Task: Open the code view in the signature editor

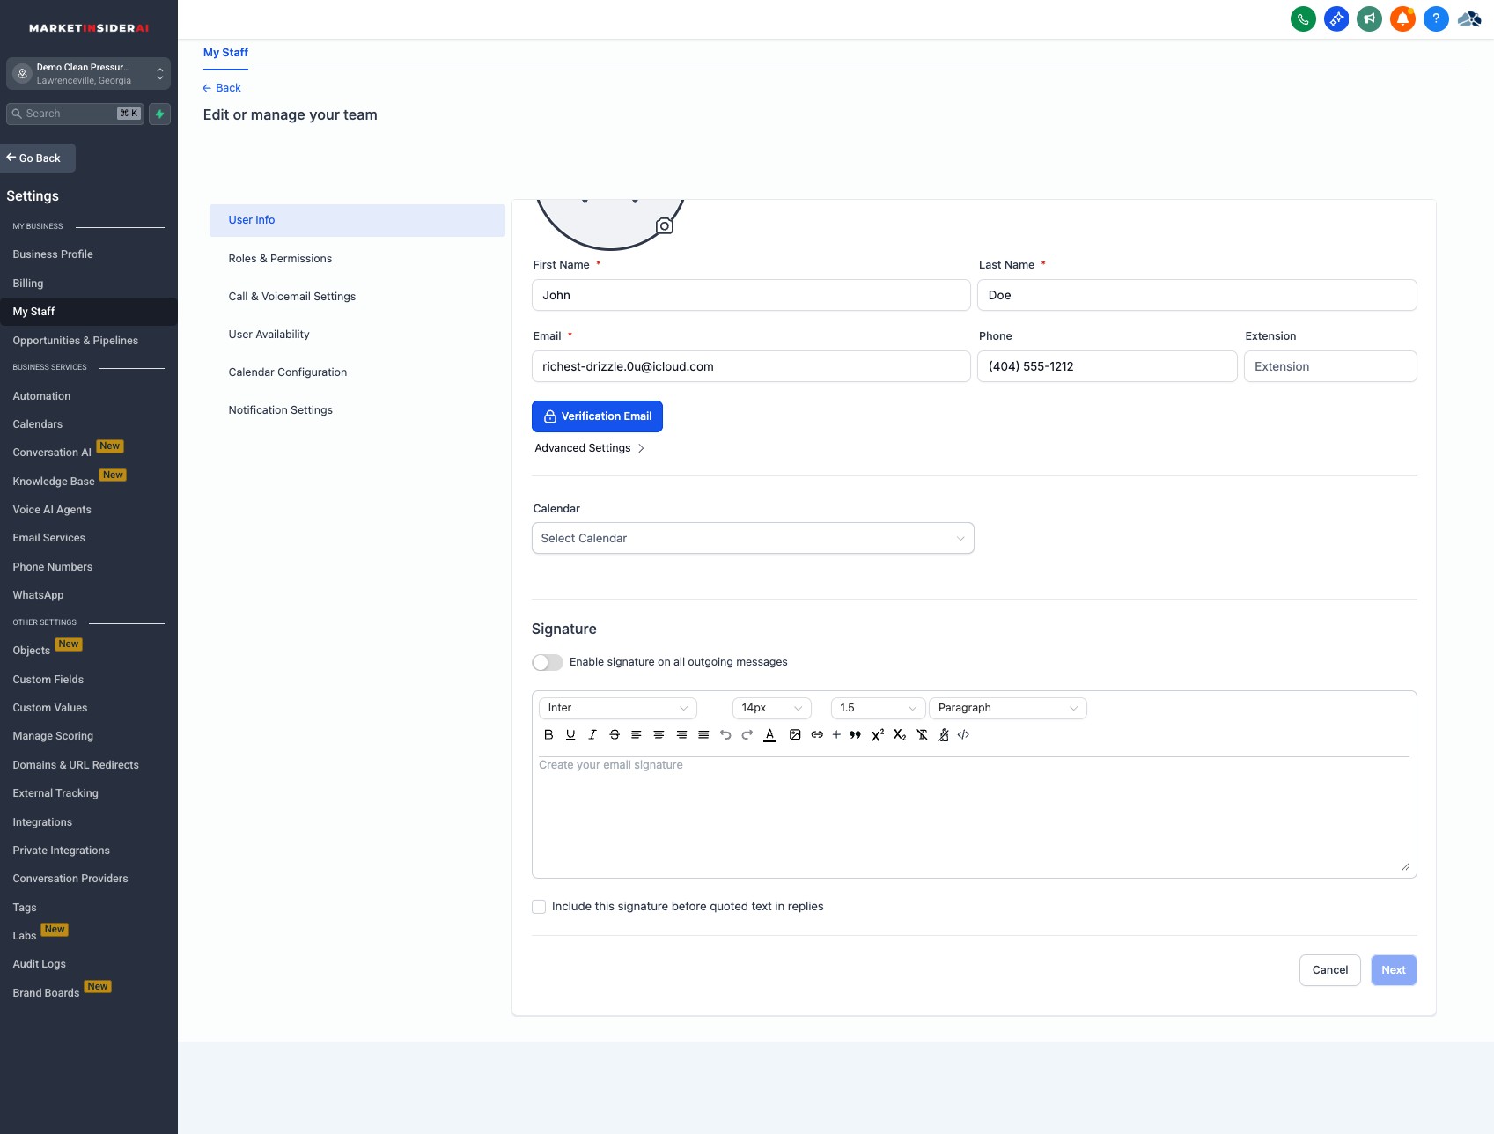Action: click(963, 734)
